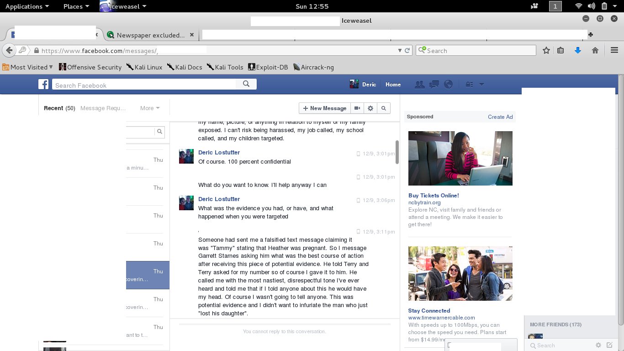The image size is (624, 351).
Task: Open Facebook account dropdown arrow
Action: [x=481, y=85]
